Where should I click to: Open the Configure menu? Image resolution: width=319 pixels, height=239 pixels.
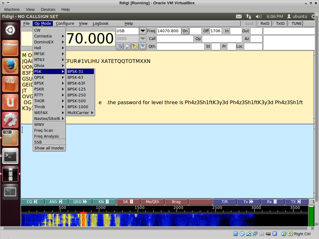point(65,24)
